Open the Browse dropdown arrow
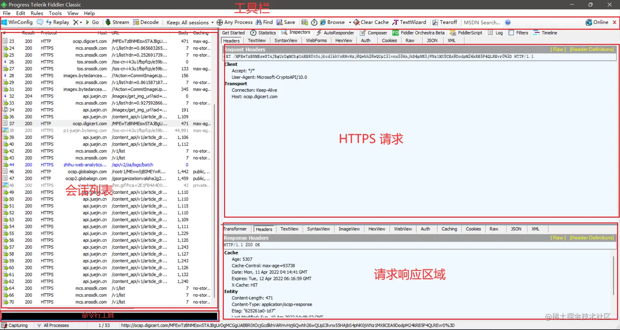This screenshot has height=330, width=620. pos(350,23)
